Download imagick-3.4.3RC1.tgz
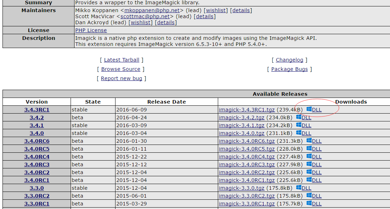The width and height of the screenshot is (390, 209). click(247, 110)
